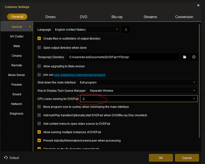Switch to the Streams tab
Viewport: 205px width, 164px height.
click(x=150, y=17)
